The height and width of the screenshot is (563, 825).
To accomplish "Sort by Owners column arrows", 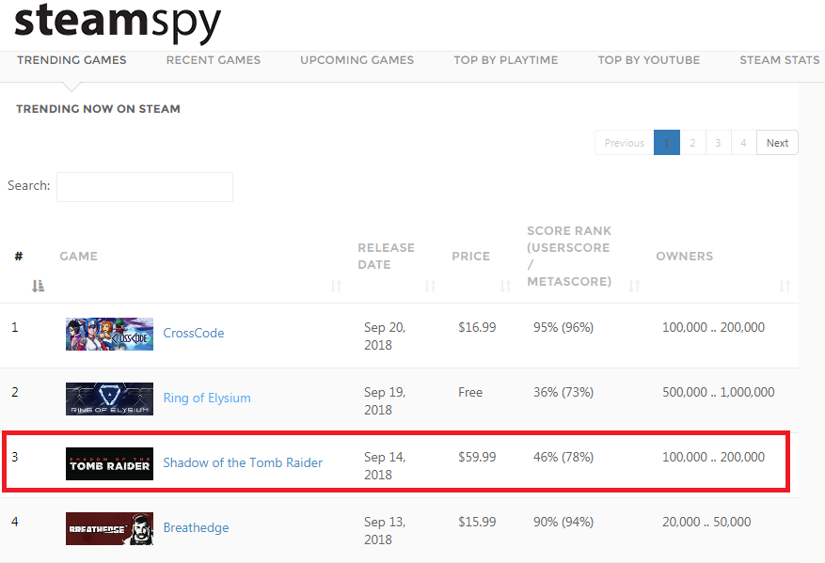I will coord(785,286).
